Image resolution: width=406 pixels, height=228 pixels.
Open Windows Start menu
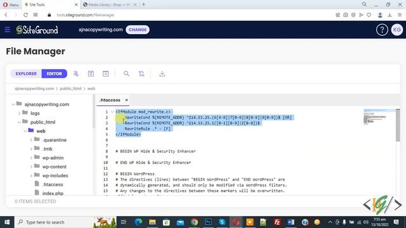point(7,222)
